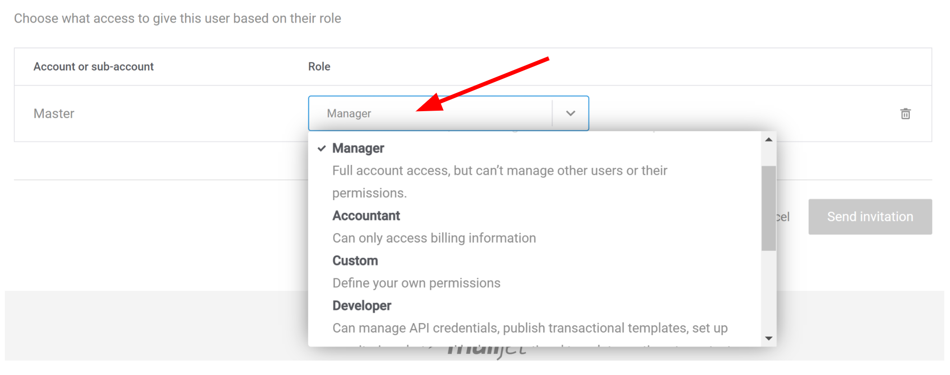Select the Accountant role option
The image size is (950, 375).
point(366,216)
